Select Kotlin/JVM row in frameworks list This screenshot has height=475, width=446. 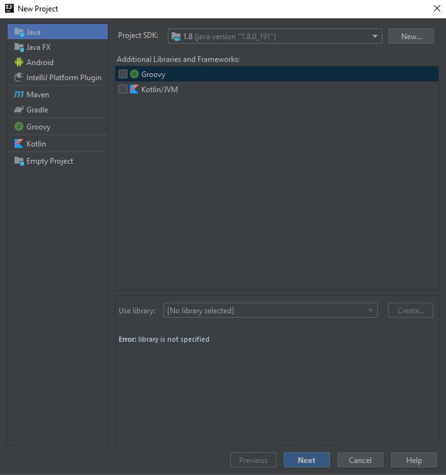click(x=160, y=90)
